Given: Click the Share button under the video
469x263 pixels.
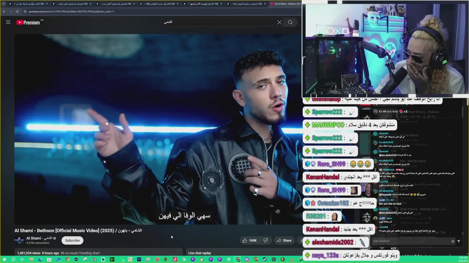Looking at the screenshot, I should (284, 240).
